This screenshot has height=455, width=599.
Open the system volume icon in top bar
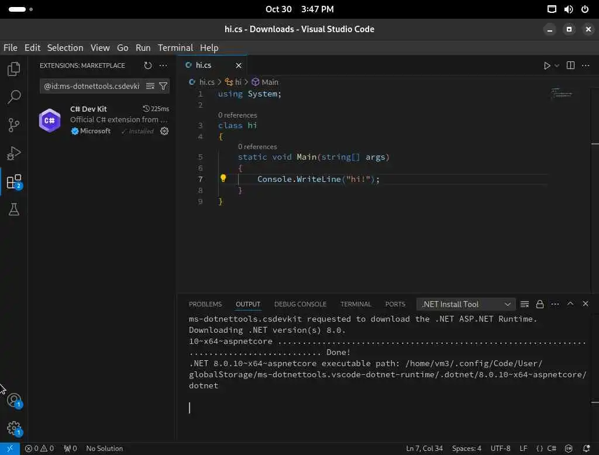pyautogui.click(x=569, y=9)
